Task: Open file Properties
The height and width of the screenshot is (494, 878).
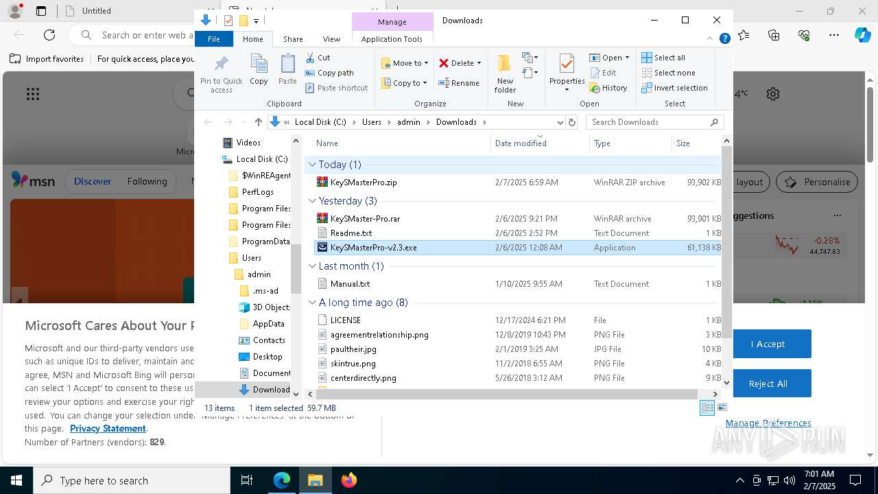Action: point(567,73)
